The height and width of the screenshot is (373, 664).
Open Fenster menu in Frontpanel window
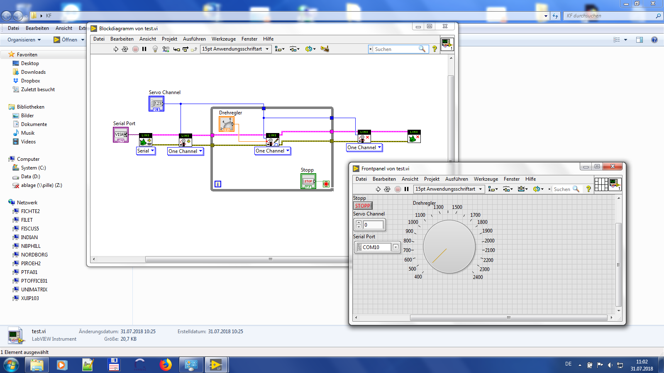(x=512, y=179)
